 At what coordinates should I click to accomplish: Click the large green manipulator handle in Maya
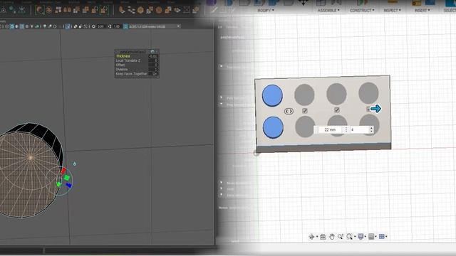point(66,177)
